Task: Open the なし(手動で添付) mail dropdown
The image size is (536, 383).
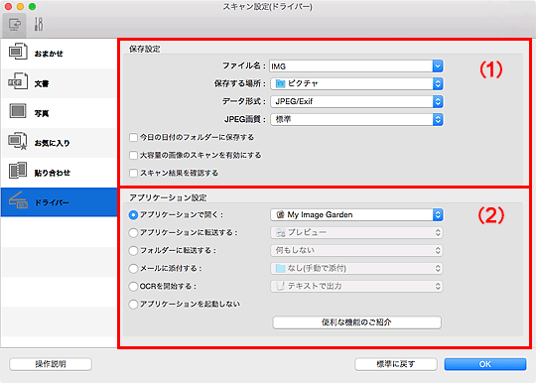Action: click(x=356, y=268)
